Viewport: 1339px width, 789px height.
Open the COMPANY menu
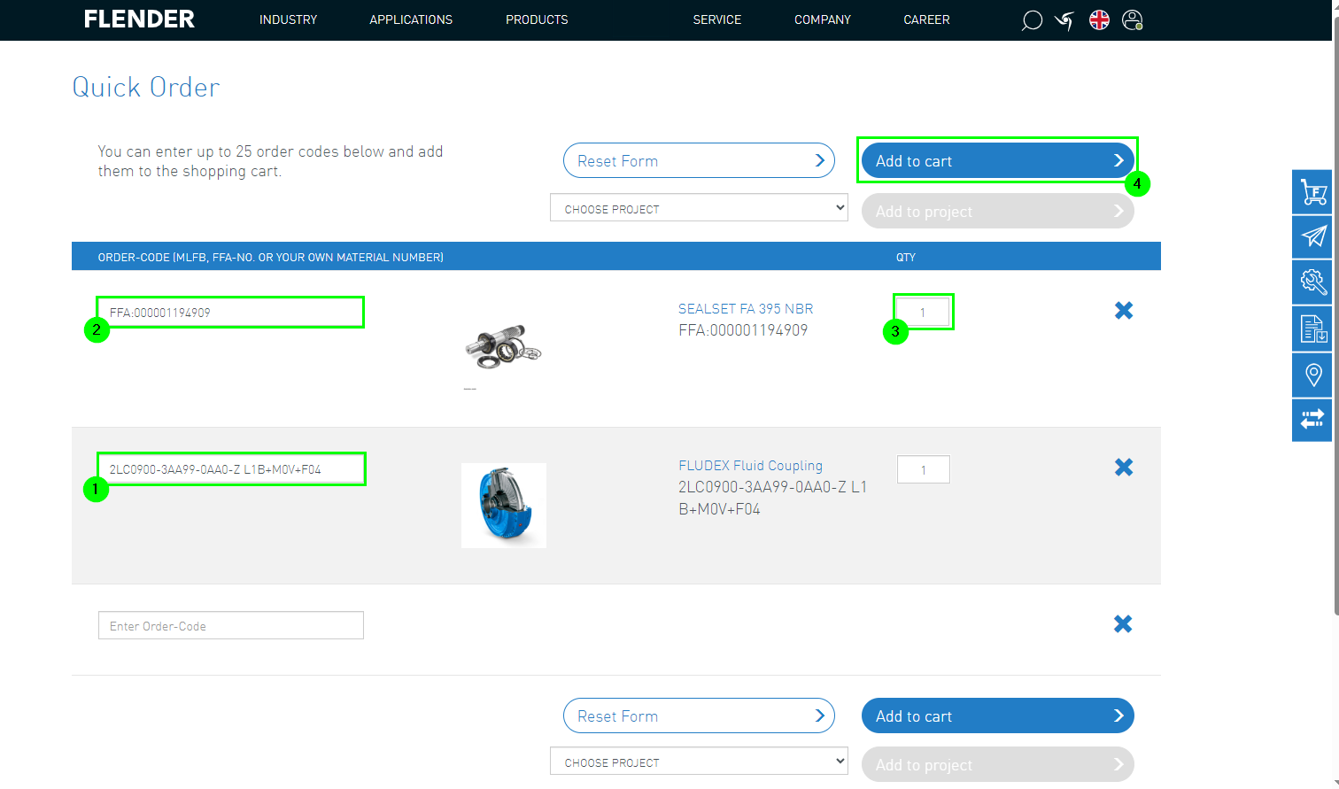click(823, 19)
